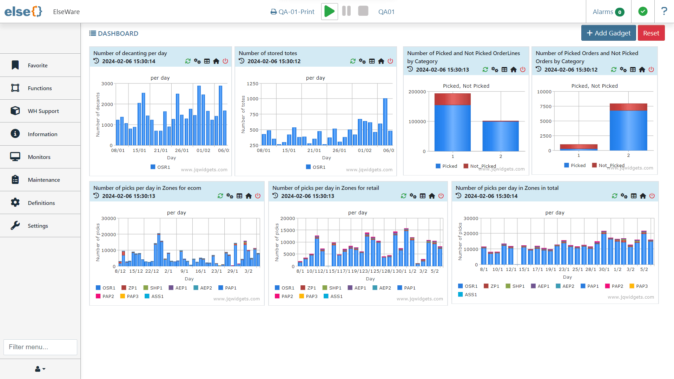Screen dimensions: 674x379
Task: Open settings of stored totes gadget
Action: click(362, 61)
